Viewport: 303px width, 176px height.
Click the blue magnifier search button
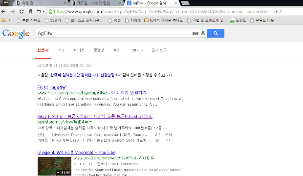[216, 33]
